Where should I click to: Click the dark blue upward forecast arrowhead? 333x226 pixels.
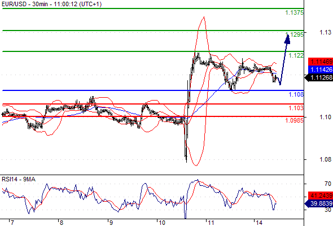[x=287, y=40]
